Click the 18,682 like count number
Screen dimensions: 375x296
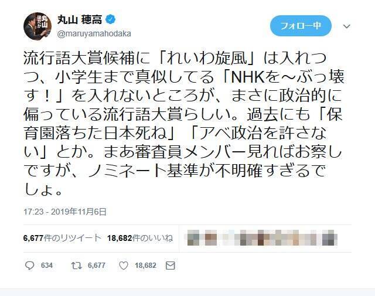[x=145, y=266]
